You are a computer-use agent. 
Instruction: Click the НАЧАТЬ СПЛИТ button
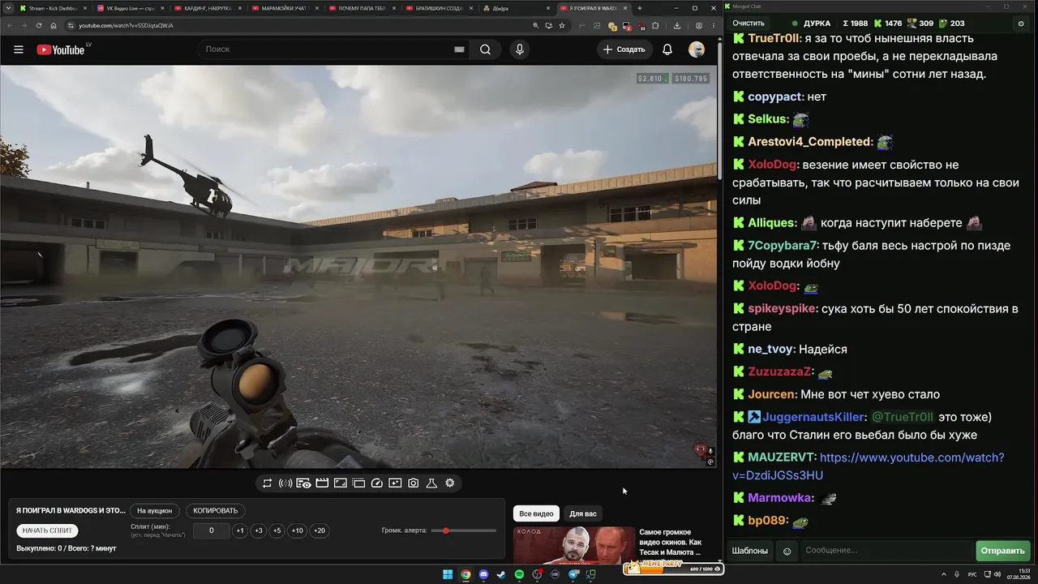tap(48, 530)
